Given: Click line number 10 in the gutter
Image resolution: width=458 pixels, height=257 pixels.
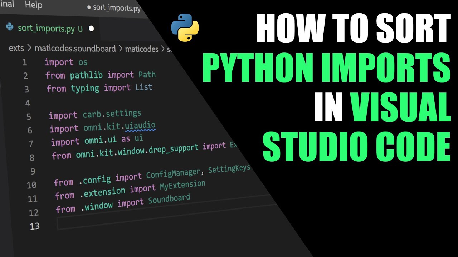Looking at the screenshot, I should point(31,185).
